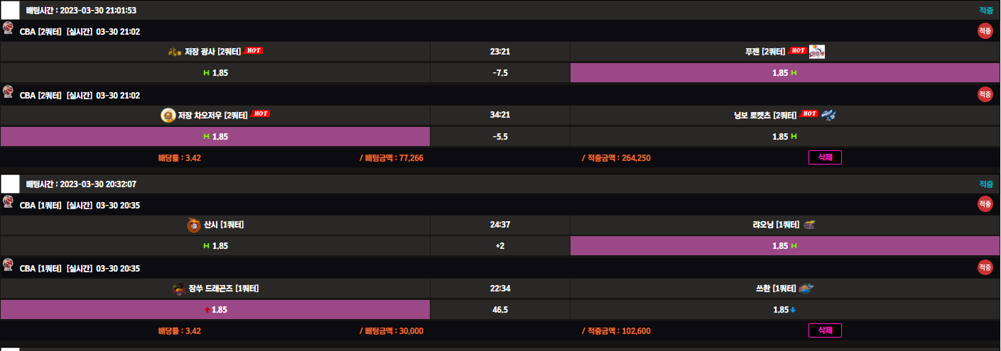Viewport: 1001px width, 351px height.
Task: Select the highlighted 랴오닝 1.85 odds cell
Action: click(784, 245)
